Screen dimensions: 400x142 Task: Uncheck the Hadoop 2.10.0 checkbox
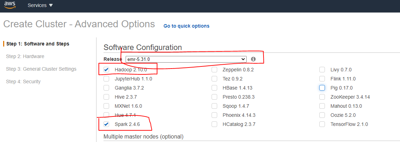click(106, 70)
